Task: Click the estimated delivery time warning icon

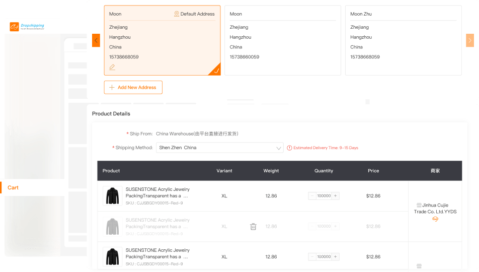Action: point(289,148)
